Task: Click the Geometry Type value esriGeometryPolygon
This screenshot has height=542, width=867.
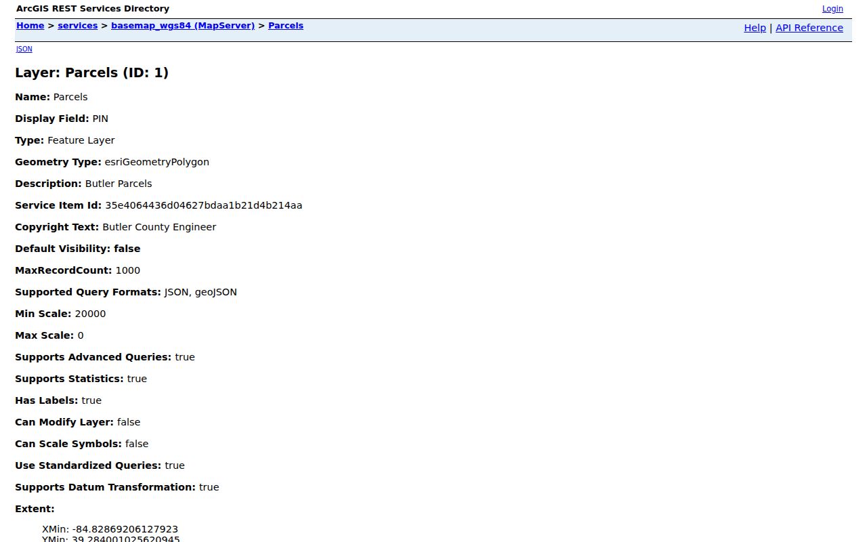Action: click(156, 162)
